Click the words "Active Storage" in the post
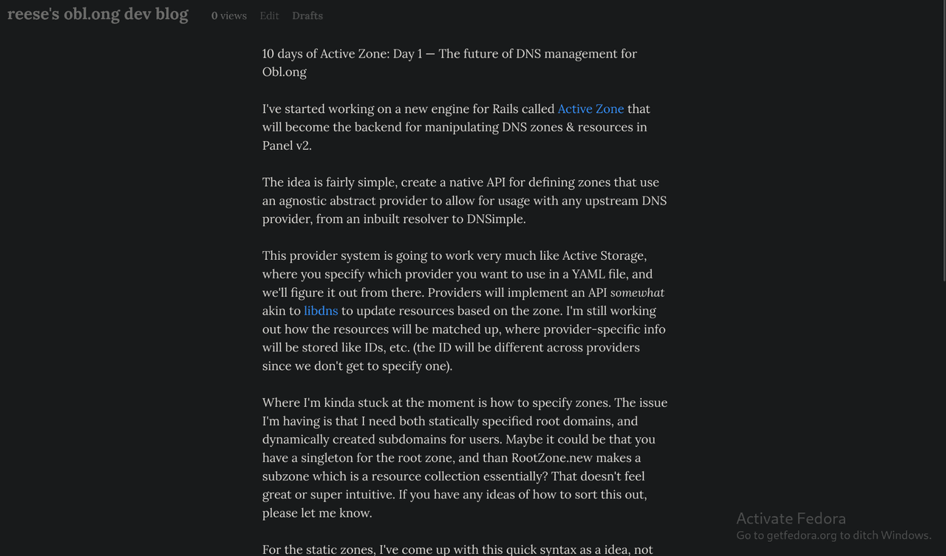Image resolution: width=946 pixels, height=556 pixels. [x=603, y=256]
